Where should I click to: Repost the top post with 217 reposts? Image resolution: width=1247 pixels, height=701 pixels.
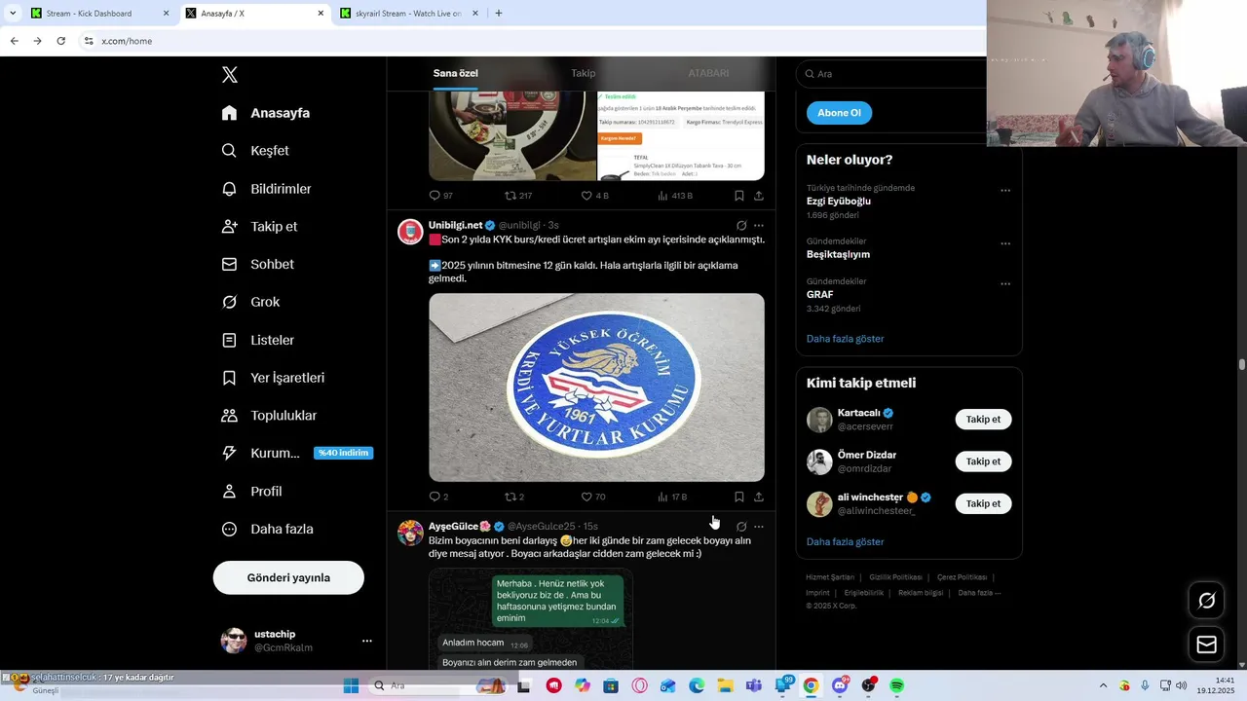click(517, 196)
